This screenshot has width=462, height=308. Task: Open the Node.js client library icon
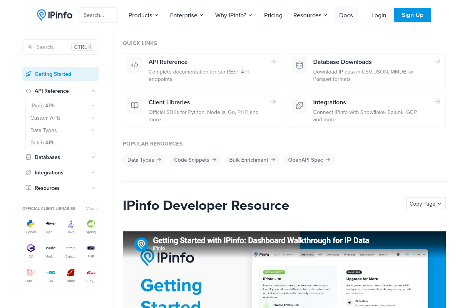(x=51, y=248)
